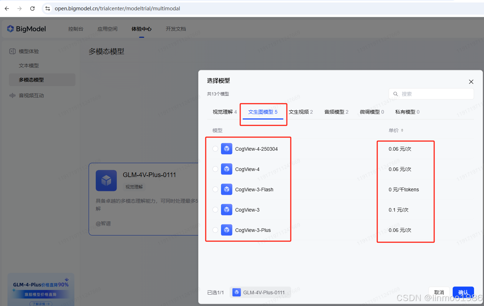Click the 音视频互动 waveform icon
The height and width of the screenshot is (306, 484).
coord(12,95)
